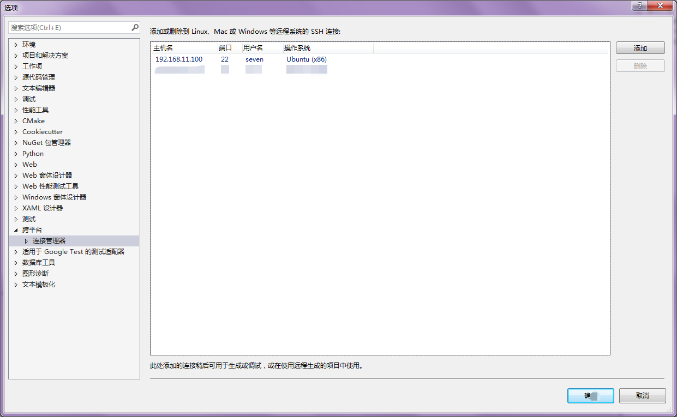
Task: Select the 192.168.11.100 SSH connection row
Action: coord(179,59)
